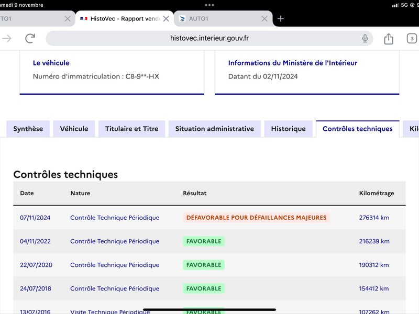The width and height of the screenshot is (419, 314).
Task: View the Historique tab
Action: click(289, 129)
